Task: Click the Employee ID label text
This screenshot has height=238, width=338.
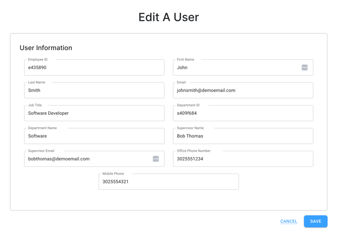Action: click(x=38, y=59)
